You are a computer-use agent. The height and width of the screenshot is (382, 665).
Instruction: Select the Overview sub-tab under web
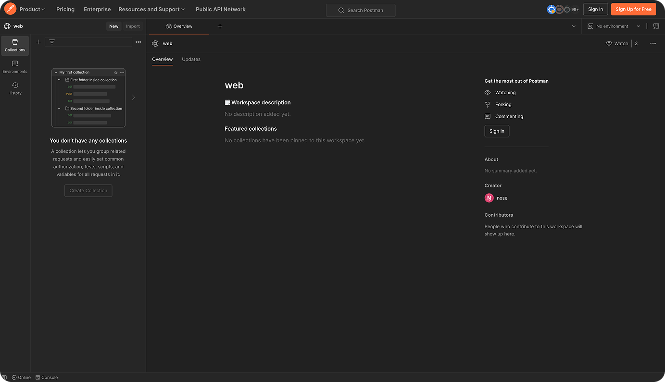click(x=163, y=59)
